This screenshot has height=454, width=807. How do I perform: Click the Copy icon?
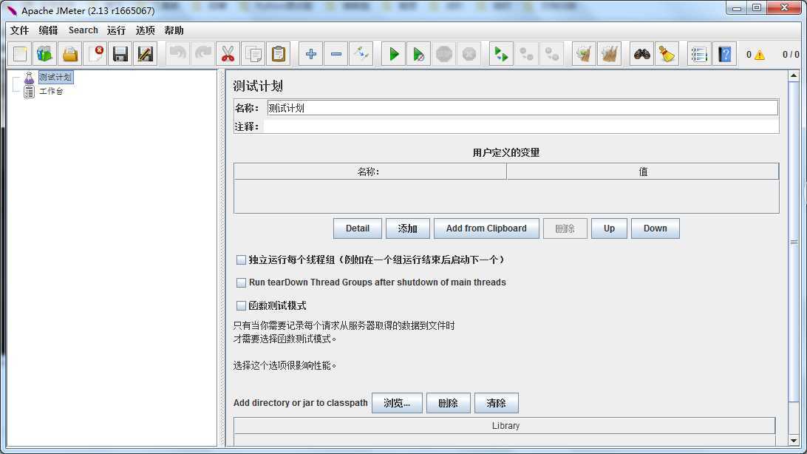[253, 53]
